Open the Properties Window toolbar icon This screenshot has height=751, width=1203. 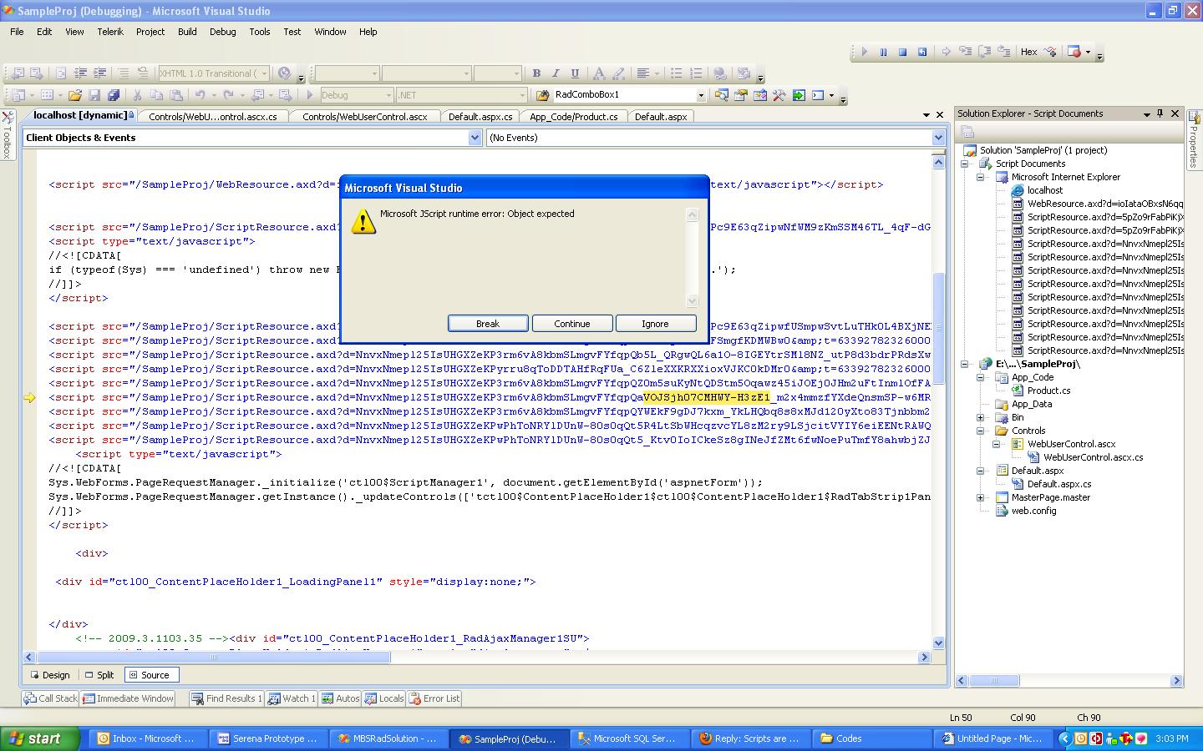[x=740, y=95]
